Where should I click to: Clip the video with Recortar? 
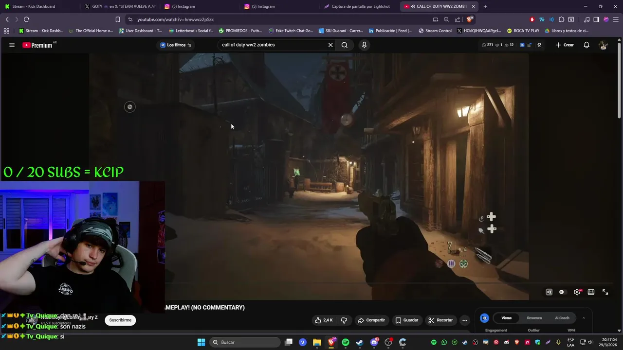click(440, 320)
